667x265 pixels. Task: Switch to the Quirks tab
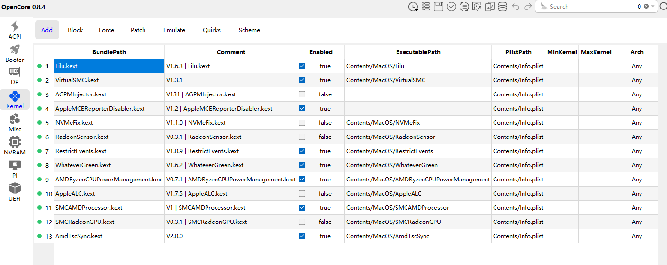212,30
